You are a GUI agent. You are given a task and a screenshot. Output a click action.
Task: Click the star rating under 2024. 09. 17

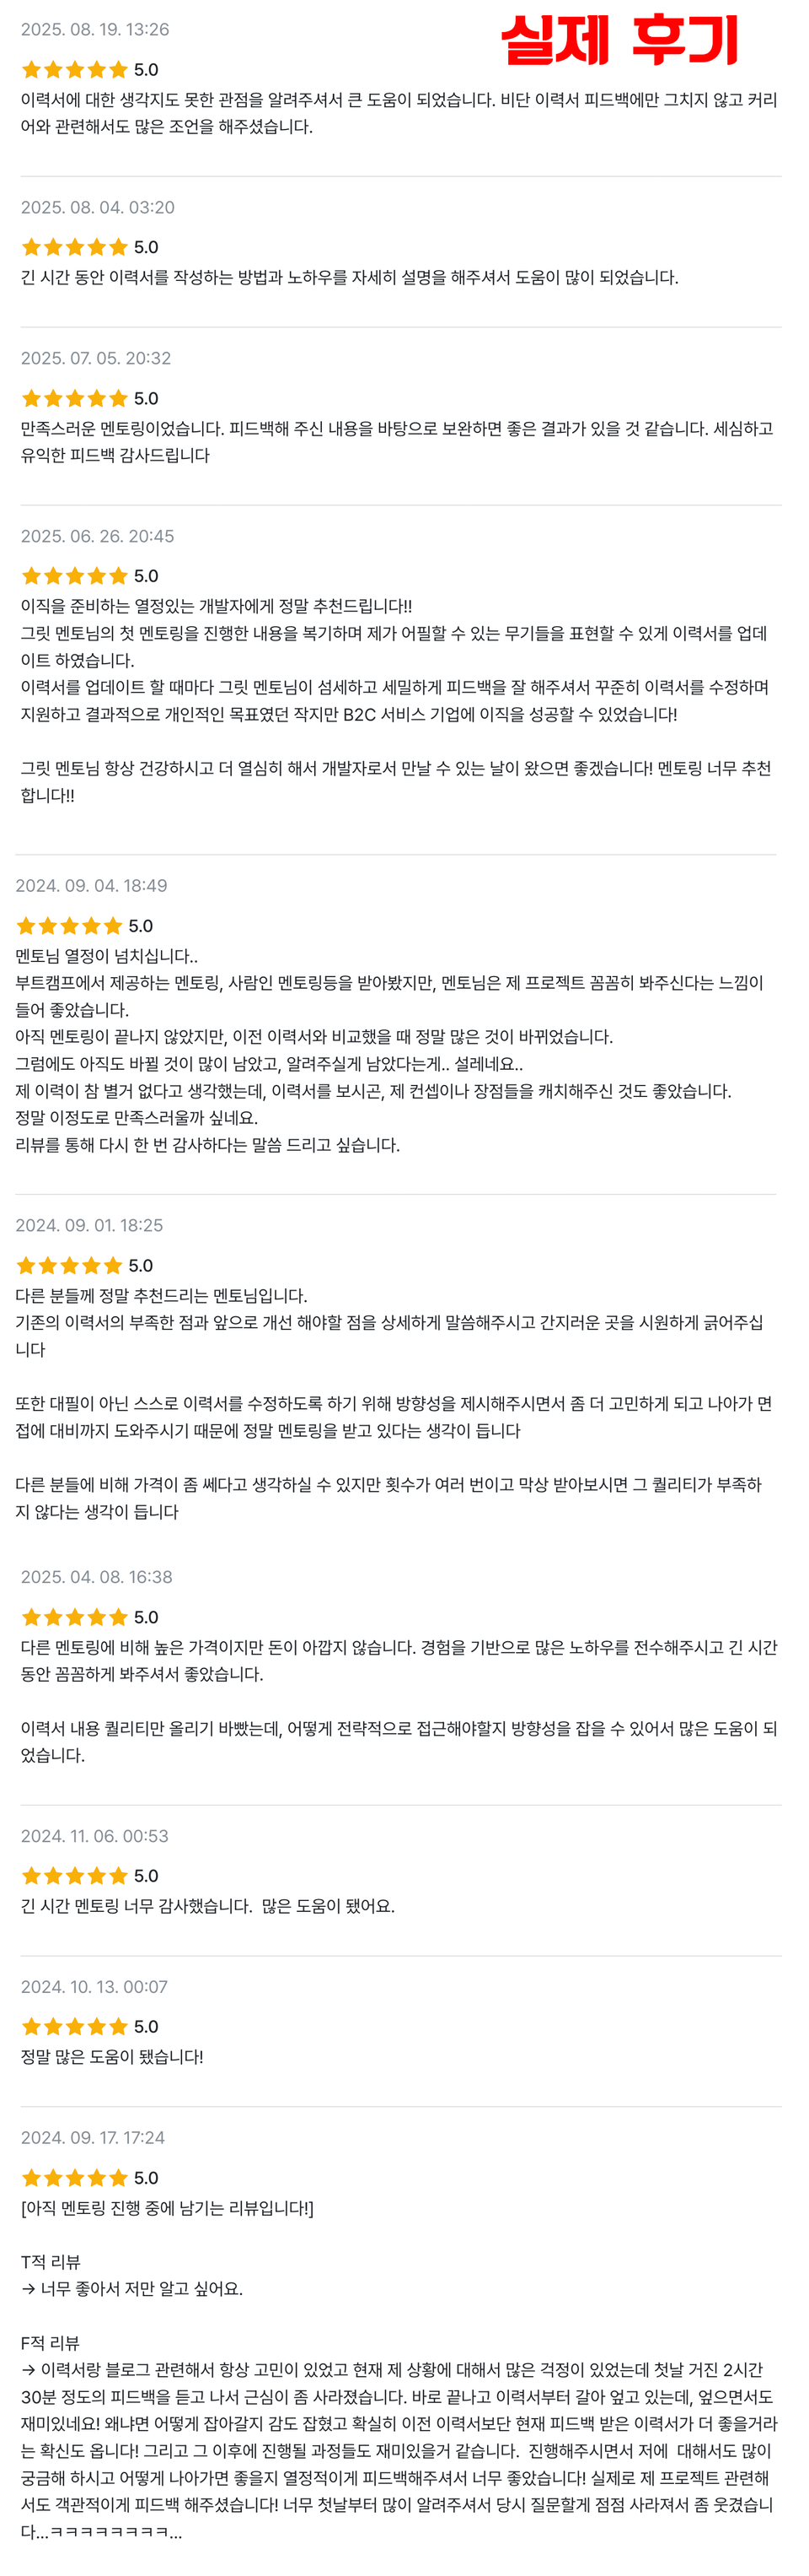click(x=75, y=2178)
